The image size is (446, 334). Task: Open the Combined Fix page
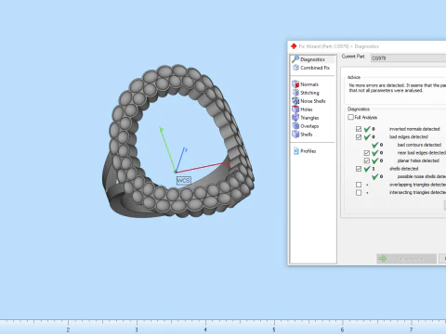click(x=311, y=68)
